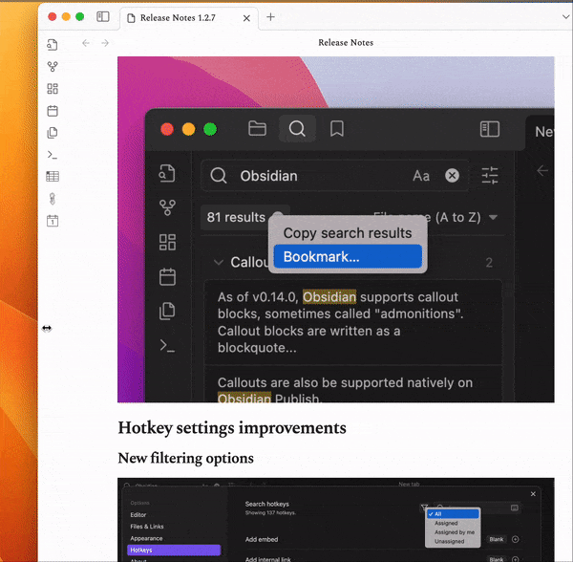Collapse the Callou result group chevron
Screen dimensions: 573x562
pyautogui.click(x=219, y=262)
